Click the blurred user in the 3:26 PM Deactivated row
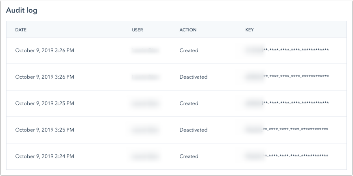Screen dimensions: 353x176 pyautogui.click(x=145, y=77)
